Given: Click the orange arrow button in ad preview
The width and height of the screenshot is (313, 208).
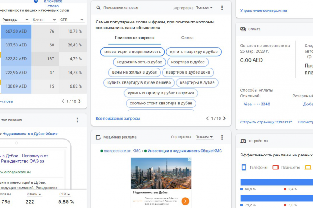Looking at the screenshot, I should coord(185,201).
